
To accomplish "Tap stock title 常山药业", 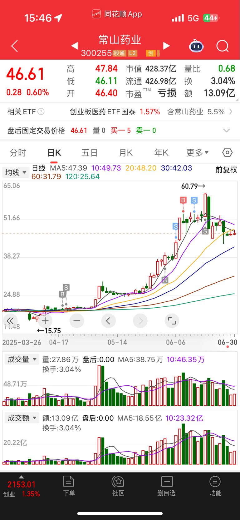I will (x=120, y=40).
